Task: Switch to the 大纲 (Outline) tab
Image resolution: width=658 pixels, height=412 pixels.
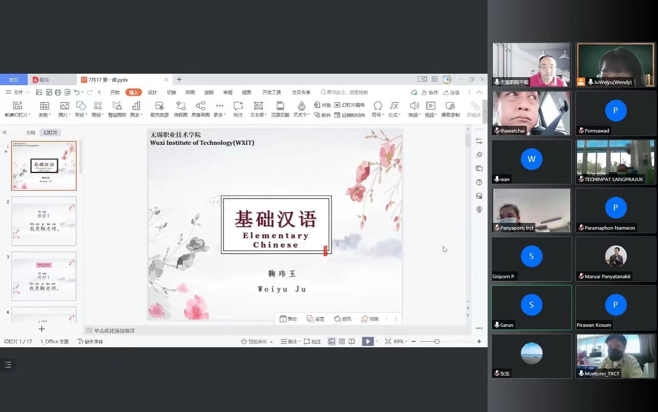Action: (x=30, y=133)
